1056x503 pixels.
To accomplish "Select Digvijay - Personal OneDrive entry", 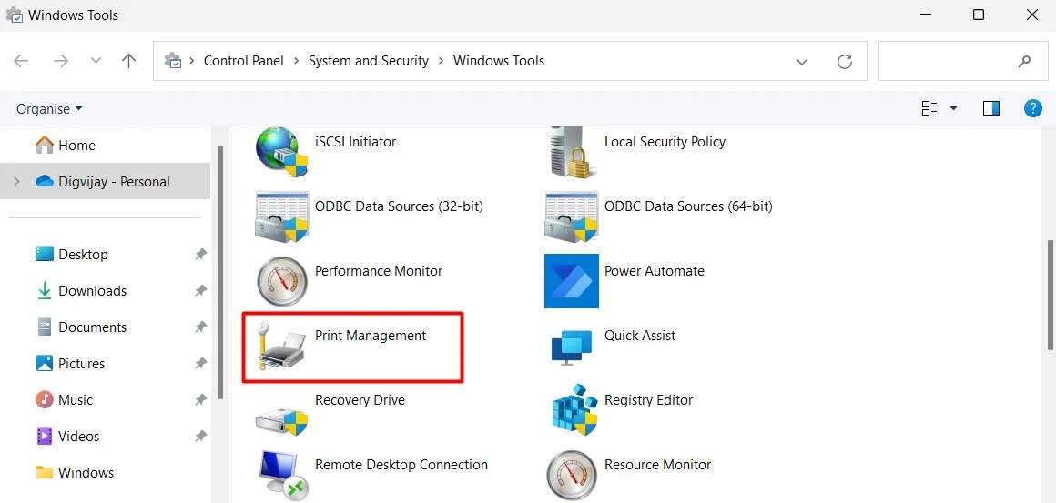I will 105,182.
